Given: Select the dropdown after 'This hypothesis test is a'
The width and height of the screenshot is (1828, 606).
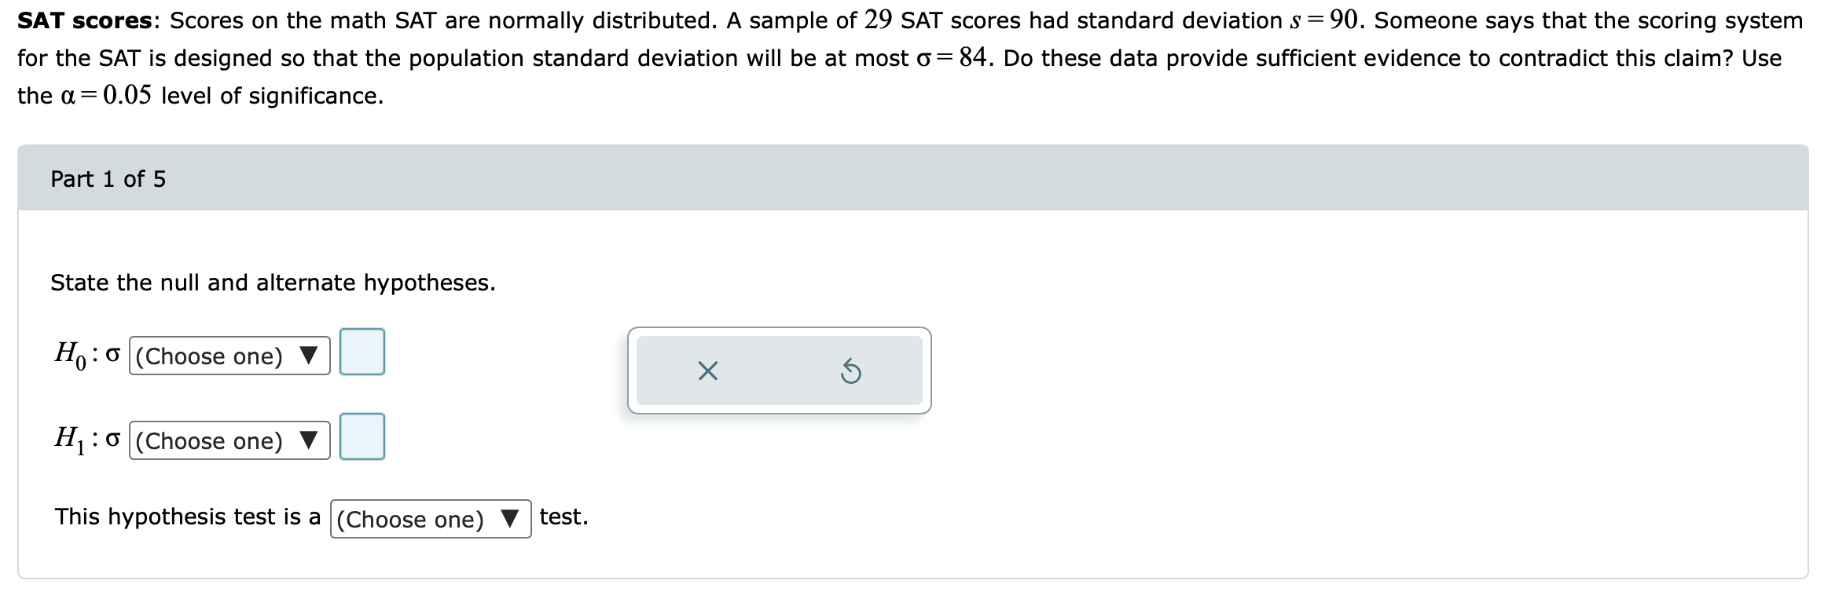Looking at the screenshot, I should point(429,517).
